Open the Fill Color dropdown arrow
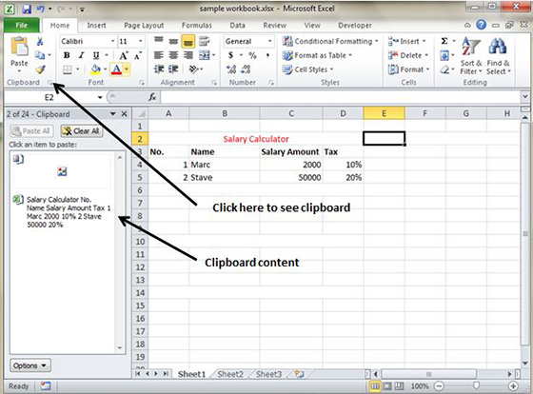 pyautogui.click(x=105, y=69)
